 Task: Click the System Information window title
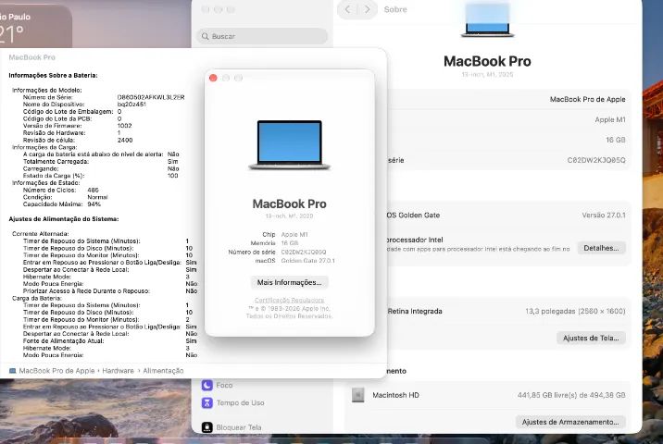click(x=32, y=57)
